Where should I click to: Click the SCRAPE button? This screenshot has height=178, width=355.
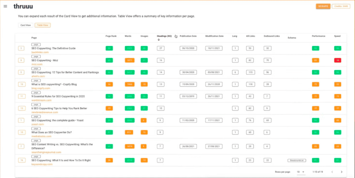[x=323, y=6]
